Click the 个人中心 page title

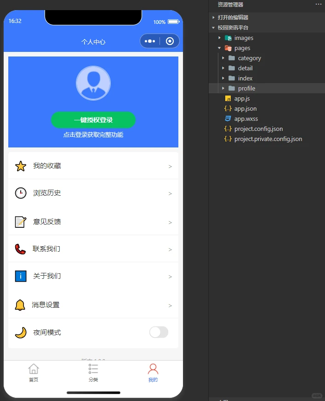(x=93, y=42)
